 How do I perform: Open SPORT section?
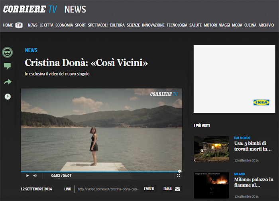click(81, 25)
